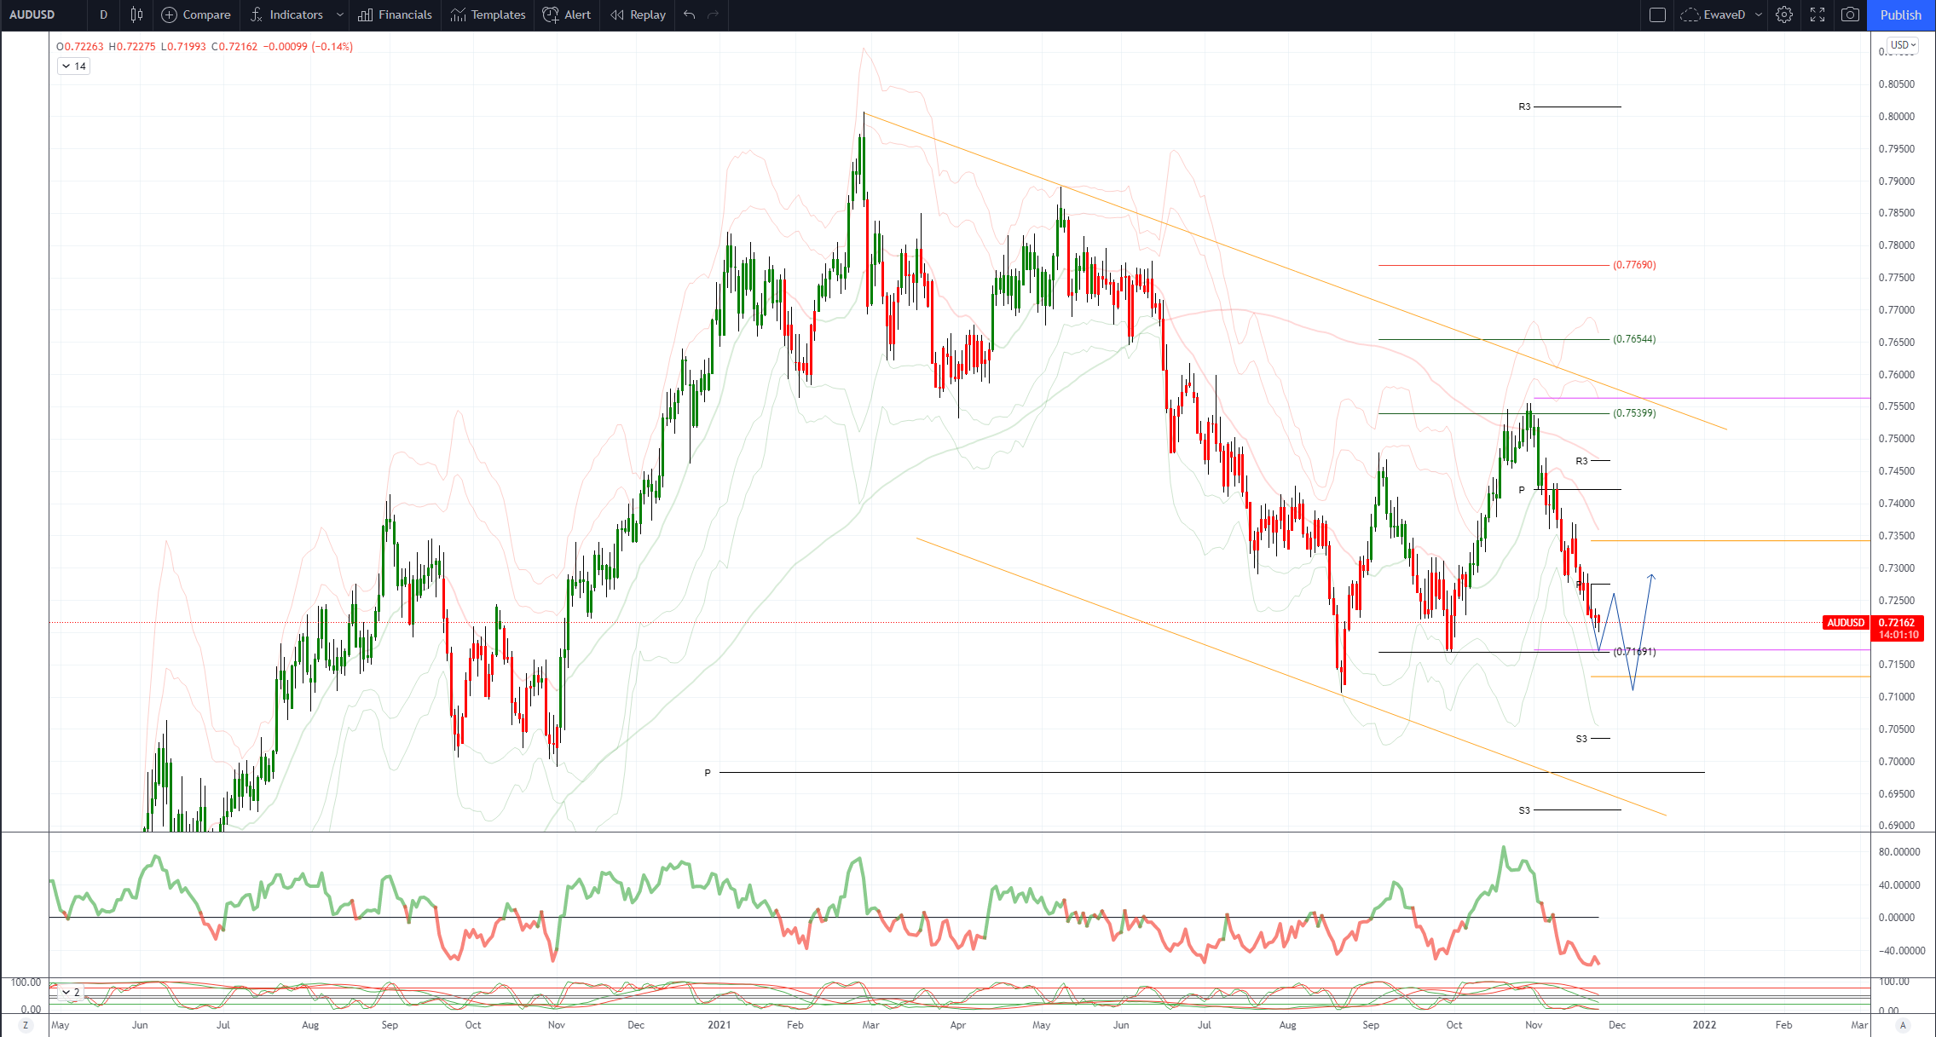Click the Z timezone button
The width and height of the screenshot is (1936, 1037).
click(x=26, y=1025)
